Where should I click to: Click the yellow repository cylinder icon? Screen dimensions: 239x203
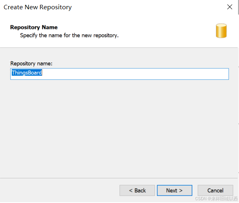point(221,31)
